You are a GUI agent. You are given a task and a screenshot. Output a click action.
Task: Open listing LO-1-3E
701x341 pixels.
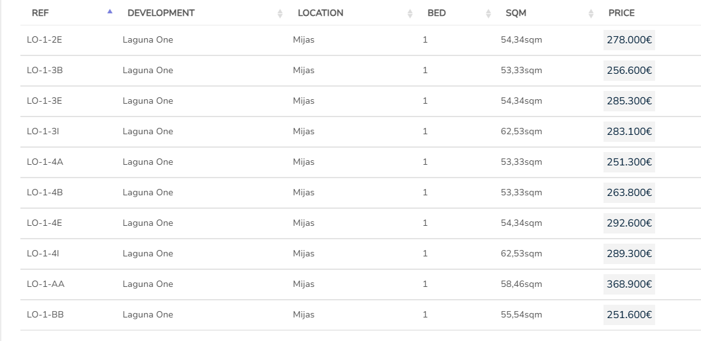(44, 101)
